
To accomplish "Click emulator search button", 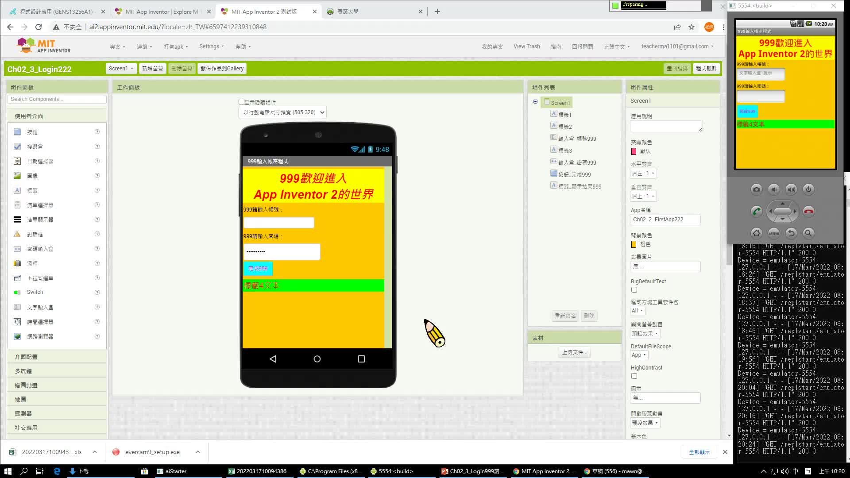I will [x=808, y=233].
